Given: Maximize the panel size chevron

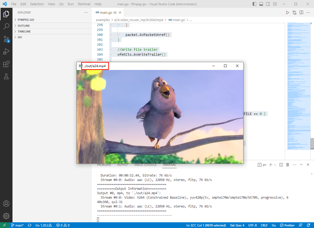Looking at the screenshot, I should point(301,165).
